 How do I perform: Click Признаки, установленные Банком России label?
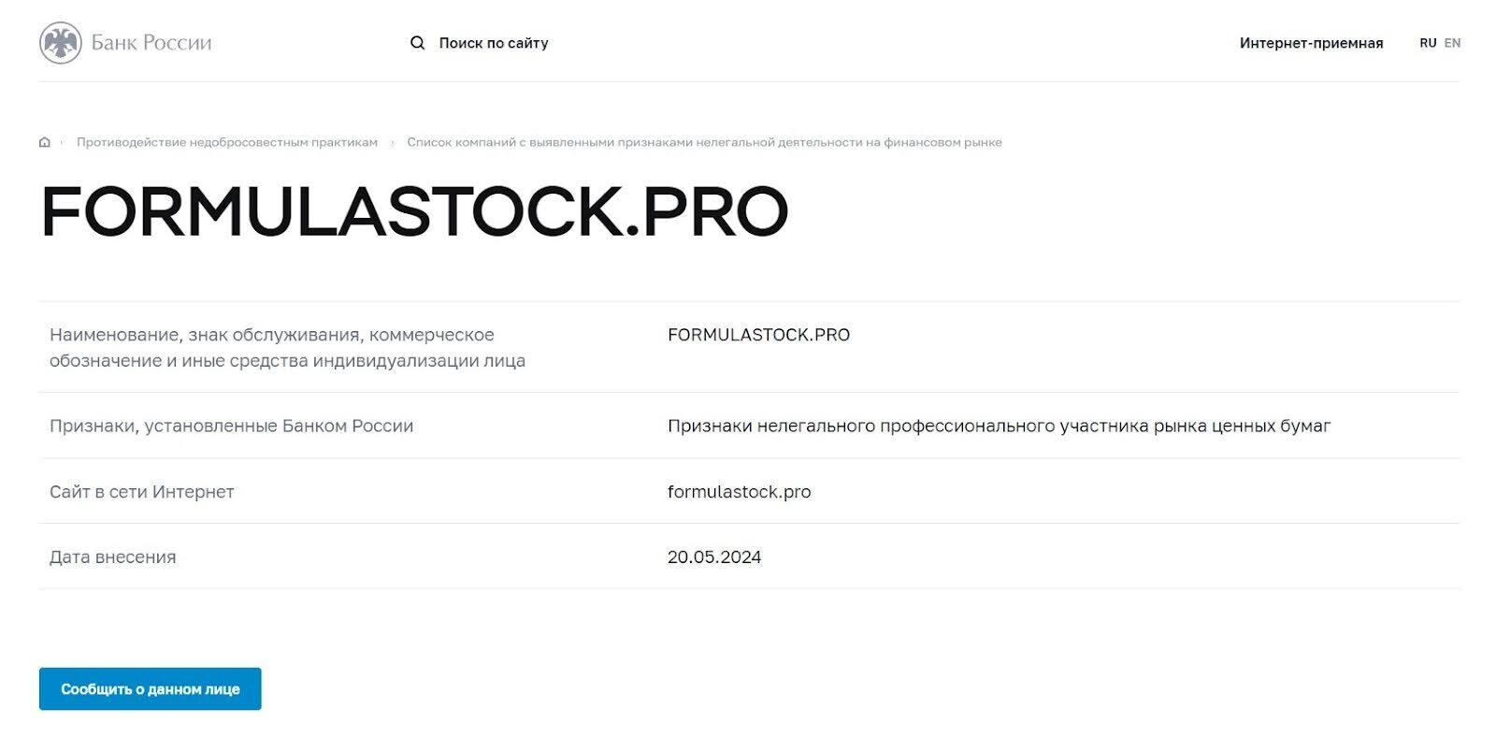(x=231, y=427)
